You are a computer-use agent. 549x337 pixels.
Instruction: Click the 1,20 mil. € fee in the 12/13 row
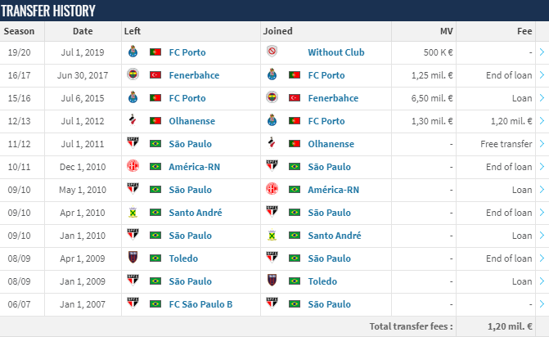tap(511, 121)
